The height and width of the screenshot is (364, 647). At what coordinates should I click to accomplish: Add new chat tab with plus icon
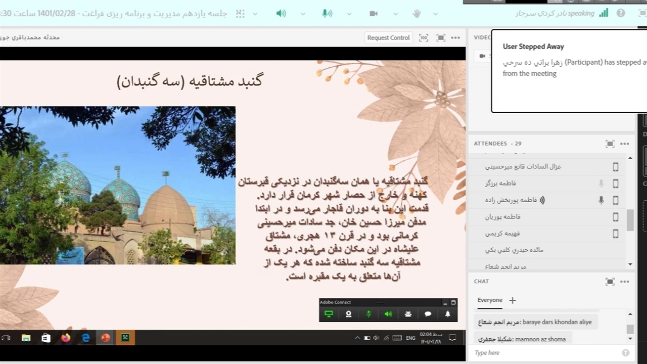coord(512,300)
